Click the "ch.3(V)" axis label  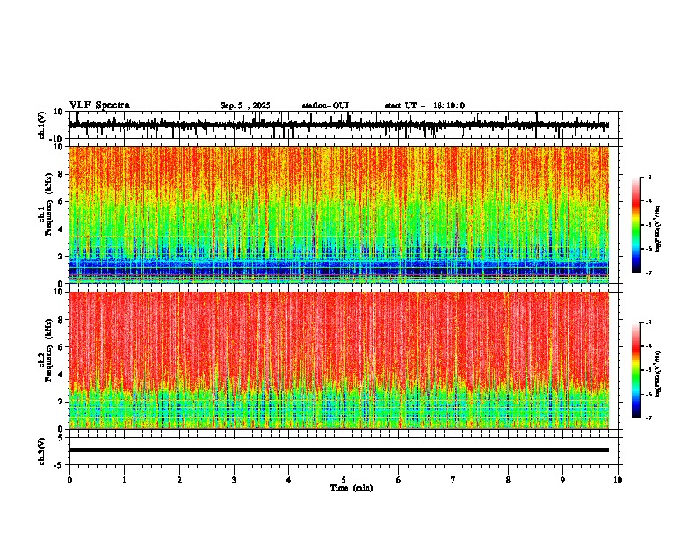click(x=42, y=451)
